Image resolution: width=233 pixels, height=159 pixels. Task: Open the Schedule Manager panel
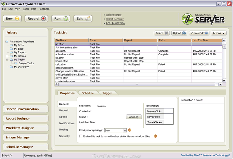(26, 147)
